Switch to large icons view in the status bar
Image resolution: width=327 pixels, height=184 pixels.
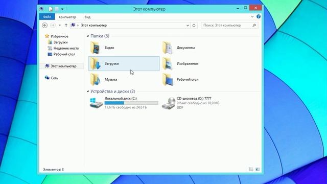(258, 169)
